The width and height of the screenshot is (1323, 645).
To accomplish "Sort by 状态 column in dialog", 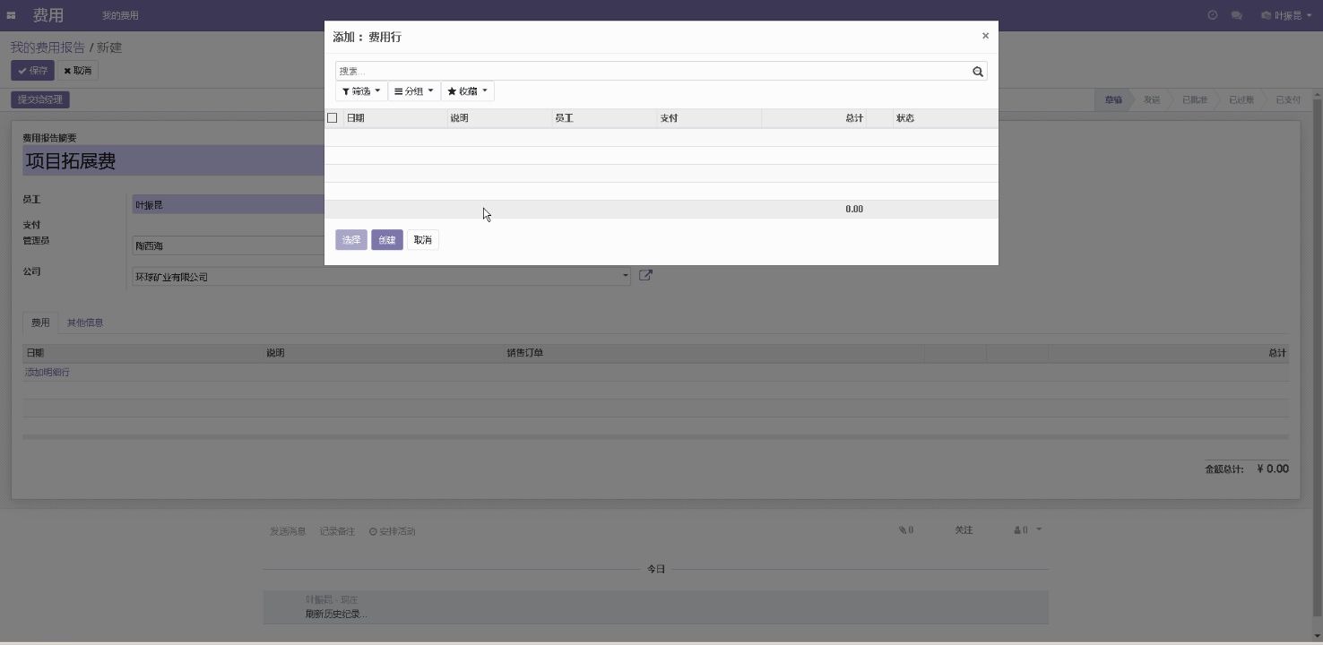I will 945,118.
